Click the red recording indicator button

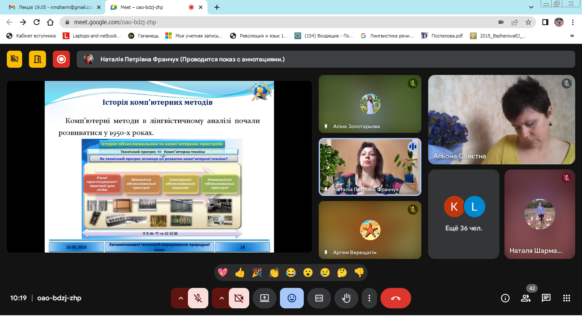61,59
